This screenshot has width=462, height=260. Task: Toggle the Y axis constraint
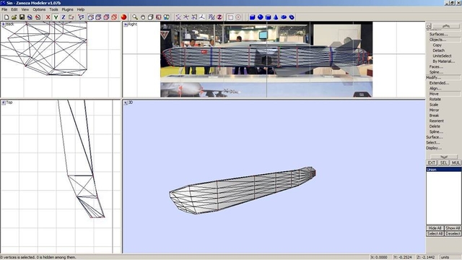point(56,17)
